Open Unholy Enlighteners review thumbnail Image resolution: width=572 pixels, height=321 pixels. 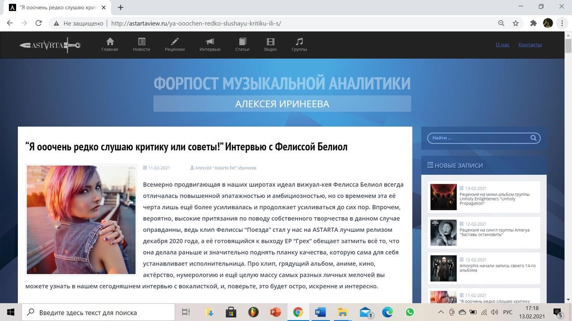443,197
